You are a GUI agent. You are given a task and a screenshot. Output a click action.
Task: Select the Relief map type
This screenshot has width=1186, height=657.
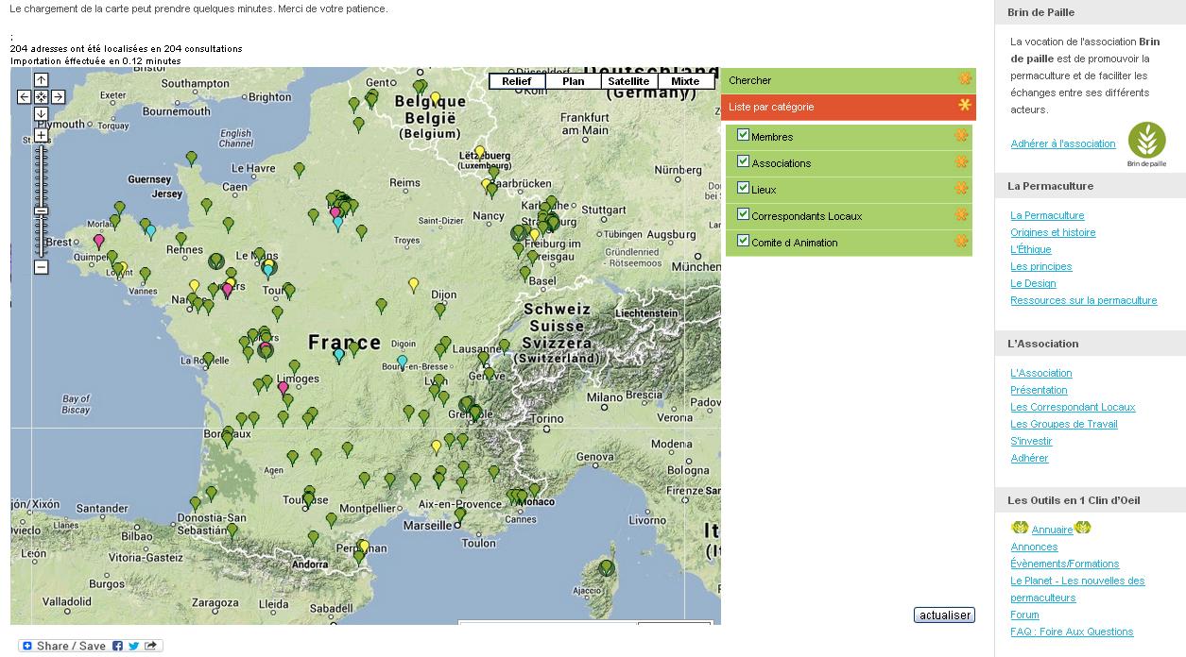click(x=516, y=81)
